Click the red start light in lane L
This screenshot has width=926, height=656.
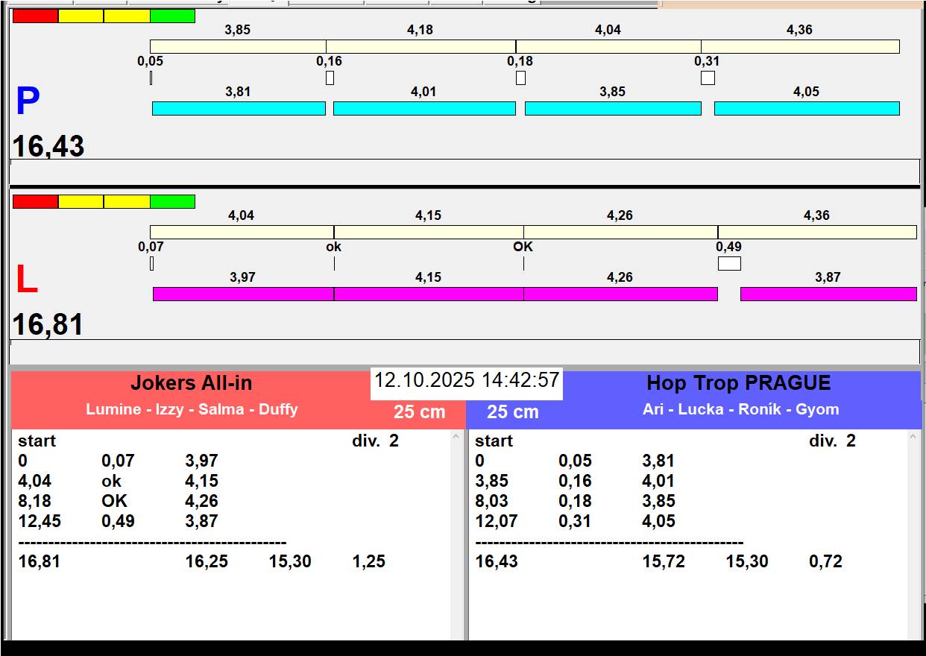click(35, 201)
